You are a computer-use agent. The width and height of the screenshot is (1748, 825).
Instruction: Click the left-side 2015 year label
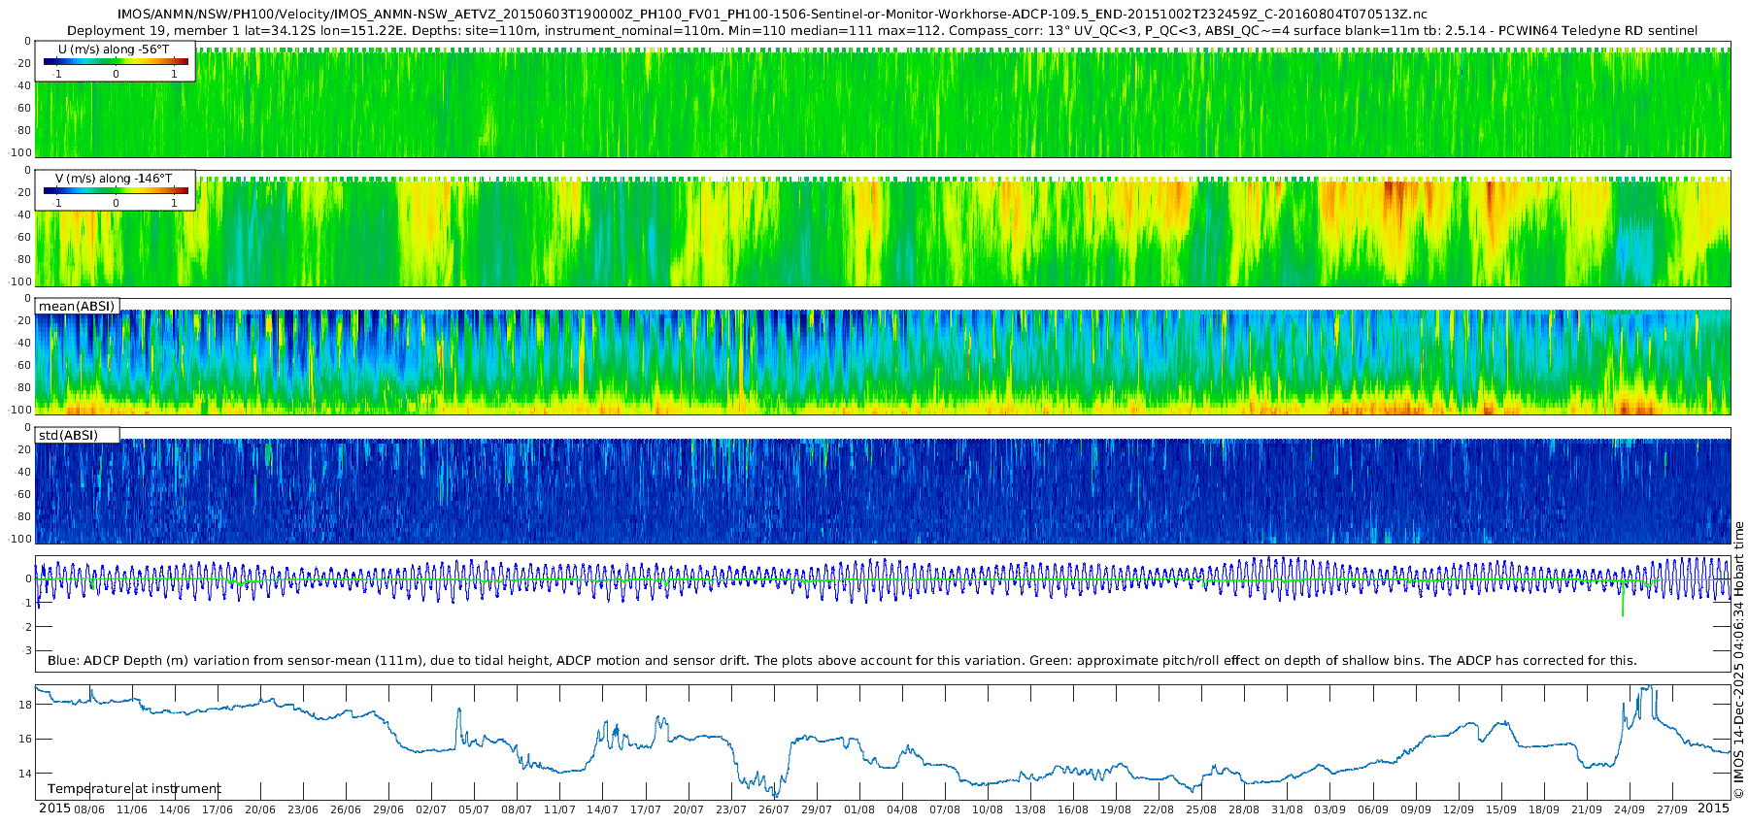coord(54,808)
